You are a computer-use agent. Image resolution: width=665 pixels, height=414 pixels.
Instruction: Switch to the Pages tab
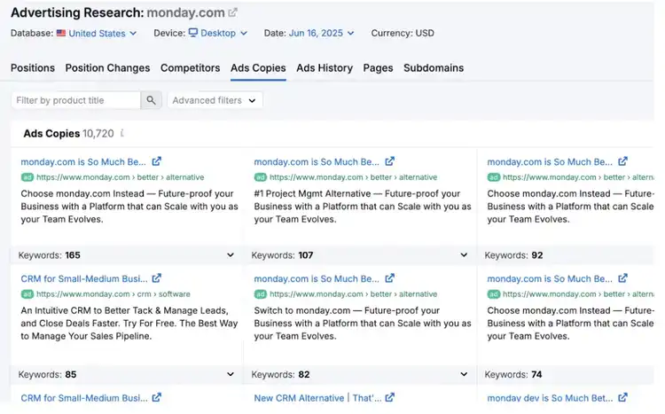378,68
